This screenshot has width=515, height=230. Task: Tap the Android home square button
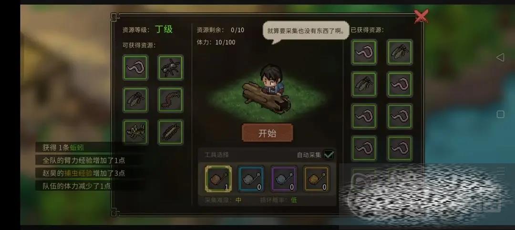pos(500,114)
